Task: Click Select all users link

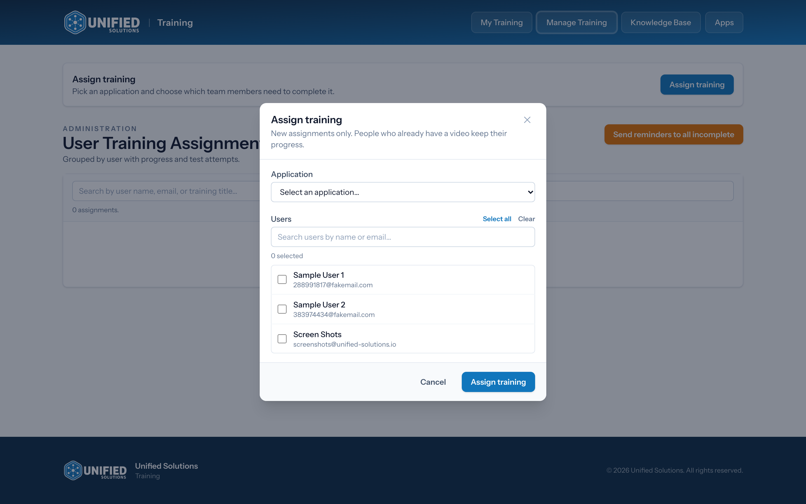Action: (497, 219)
